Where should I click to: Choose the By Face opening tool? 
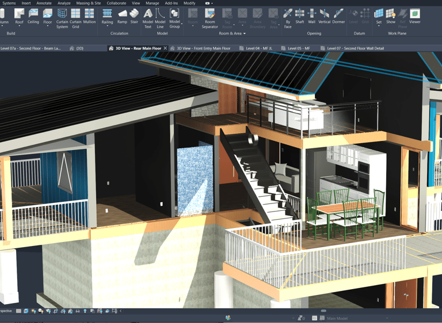click(x=288, y=18)
